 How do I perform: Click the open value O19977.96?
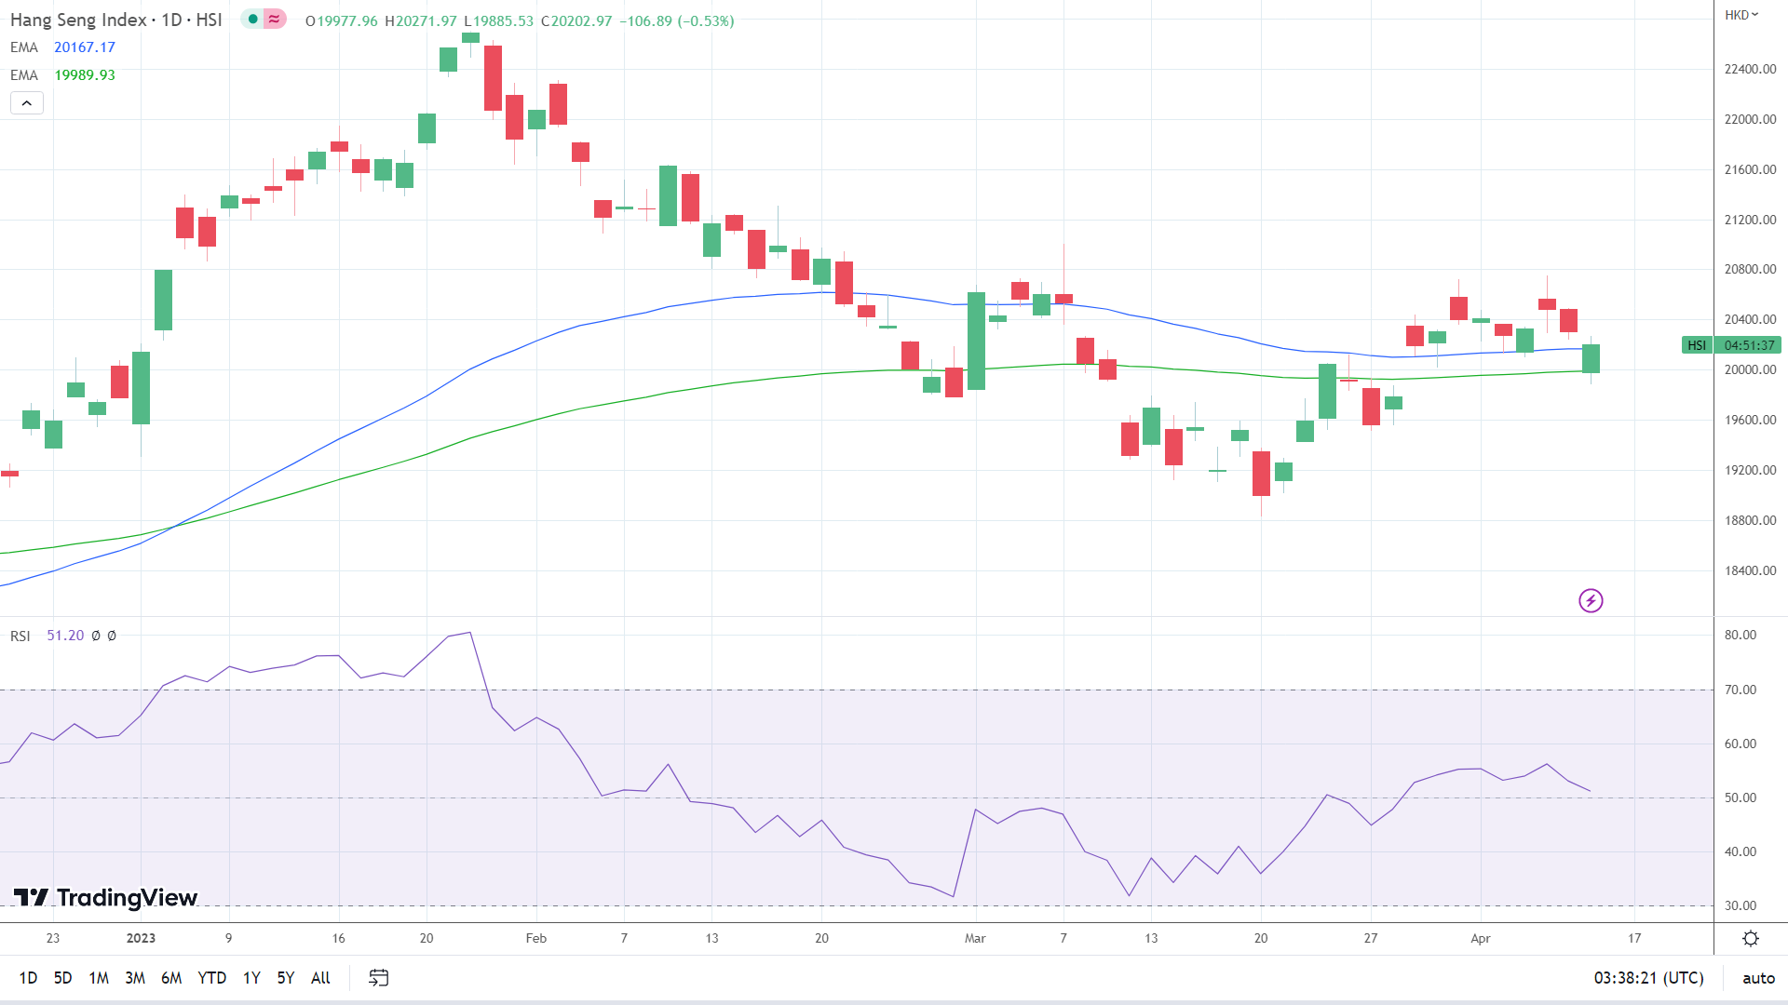(x=342, y=20)
